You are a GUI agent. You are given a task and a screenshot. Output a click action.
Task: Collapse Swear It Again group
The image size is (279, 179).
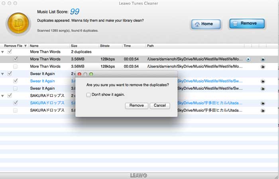pos(2,74)
